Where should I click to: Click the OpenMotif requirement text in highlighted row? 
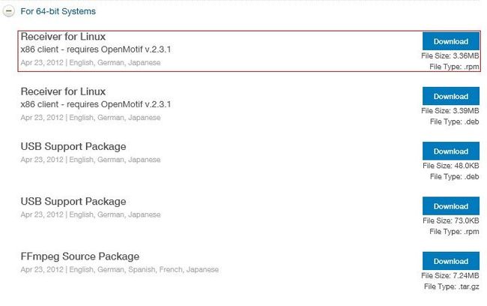pos(96,49)
